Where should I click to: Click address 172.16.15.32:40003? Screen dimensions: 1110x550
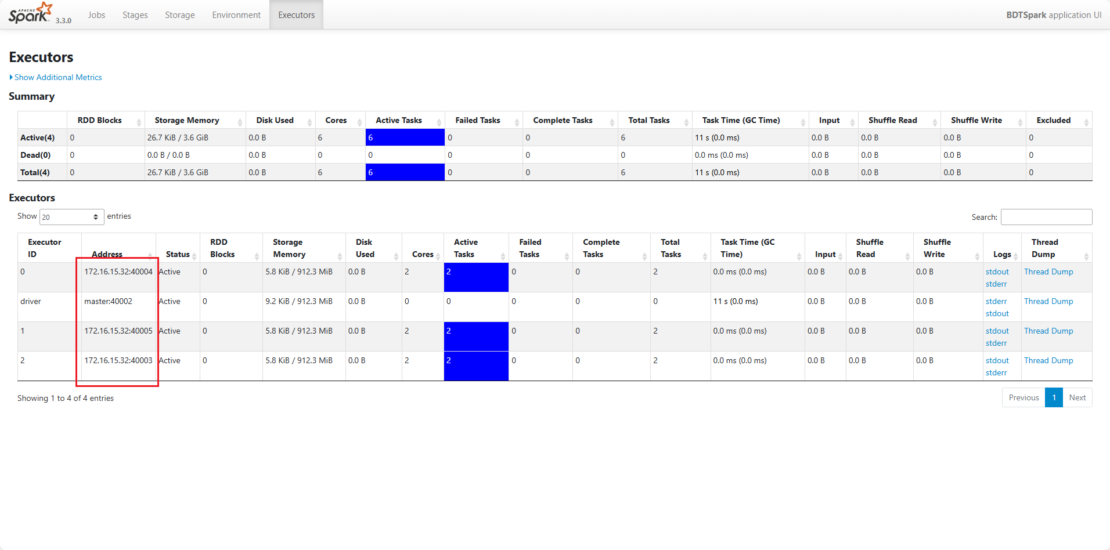point(118,360)
